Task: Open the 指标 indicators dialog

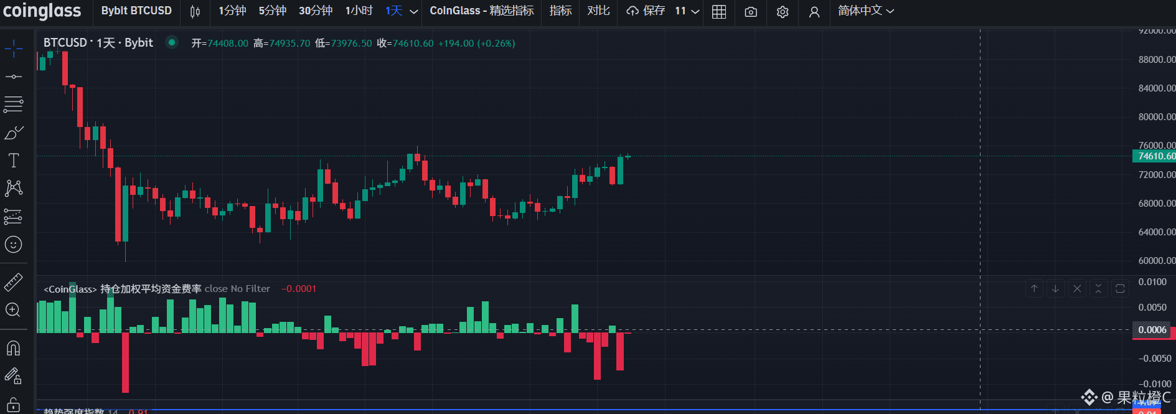Action: pos(560,11)
